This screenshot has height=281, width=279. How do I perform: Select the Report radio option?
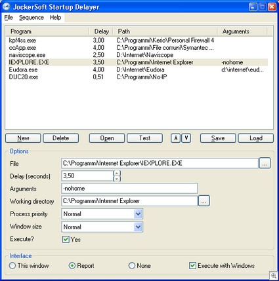coord(72,265)
